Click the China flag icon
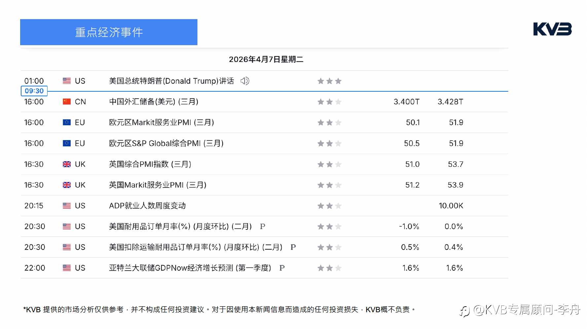The image size is (587, 329). [67, 102]
